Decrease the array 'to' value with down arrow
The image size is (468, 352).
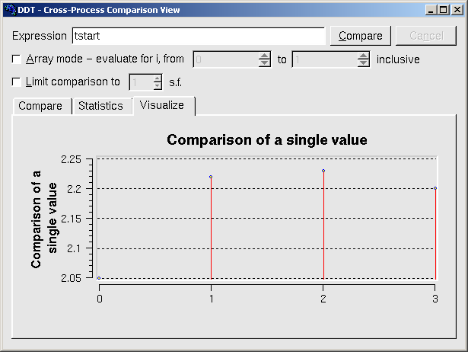[x=363, y=63]
